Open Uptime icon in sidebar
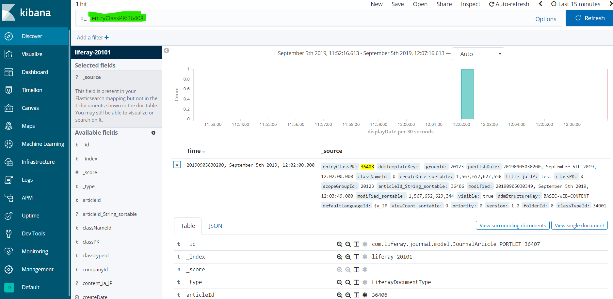The image size is (613, 299). pyautogui.click(x=9, y=216)
